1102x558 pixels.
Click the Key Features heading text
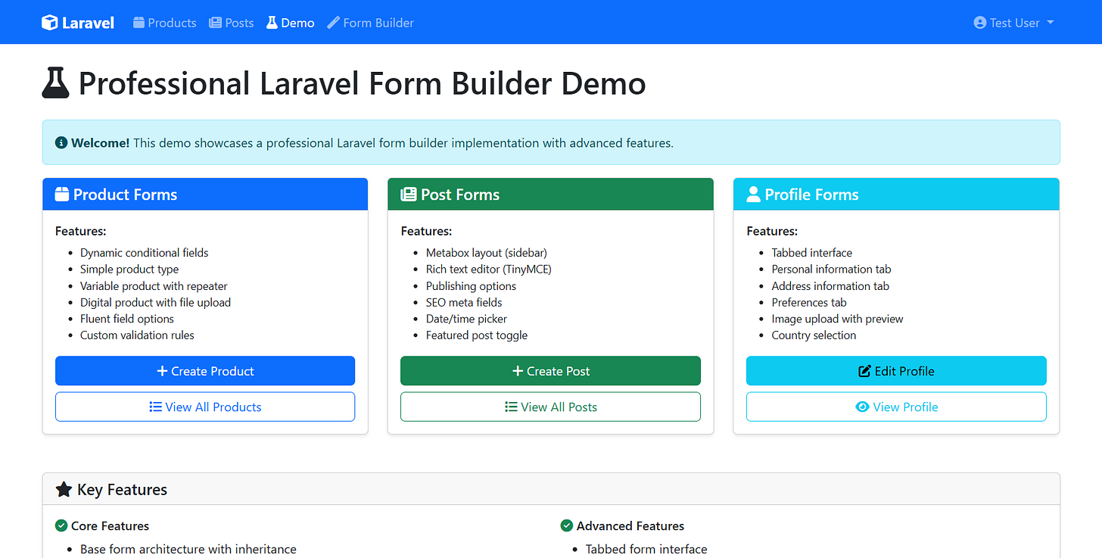coord(122,489)
